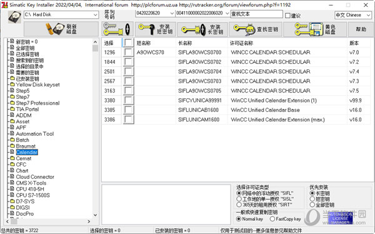This screenshot has height=234, width=375.
Task: Select the APF node
Action: (21, 128)
